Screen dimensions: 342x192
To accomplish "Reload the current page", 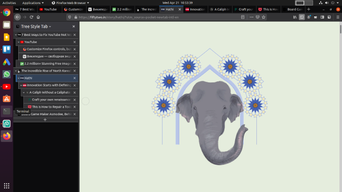I will click(x=31, y=17).
